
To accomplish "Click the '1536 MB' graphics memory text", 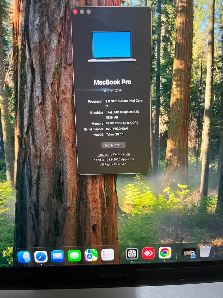I will [x=112, y=117].
